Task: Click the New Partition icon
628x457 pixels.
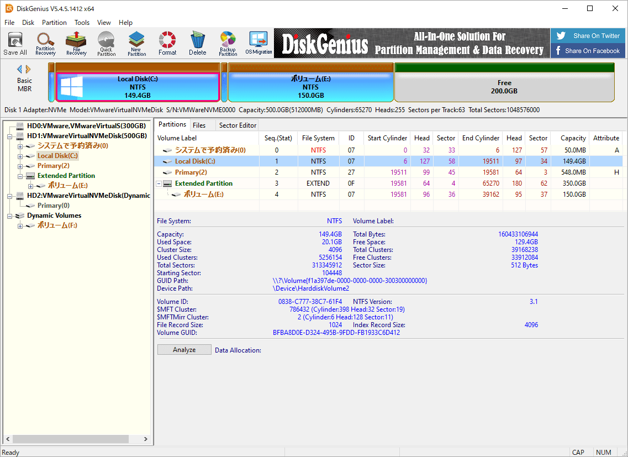Action: (136, 43)
